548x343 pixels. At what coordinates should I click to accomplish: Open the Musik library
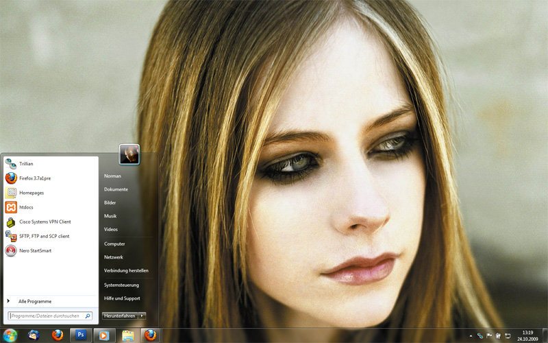(x=110, y=216)
